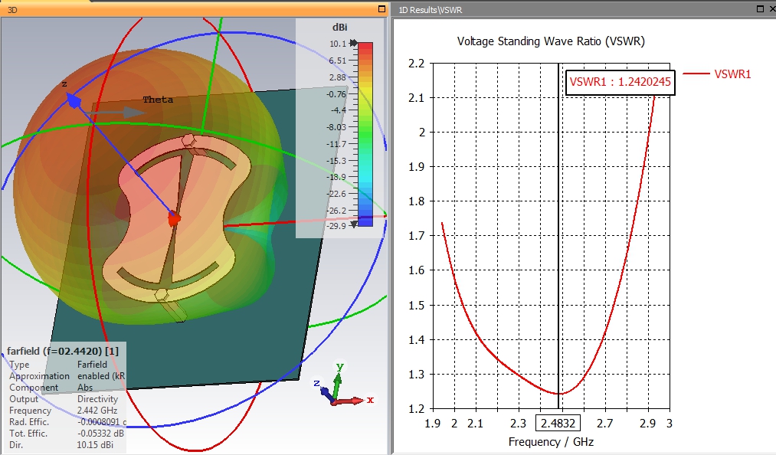Screen dimensions: 776x455
Task: Click the Tot. Effic. -0.05332 dB value
Action: point(100,434)
